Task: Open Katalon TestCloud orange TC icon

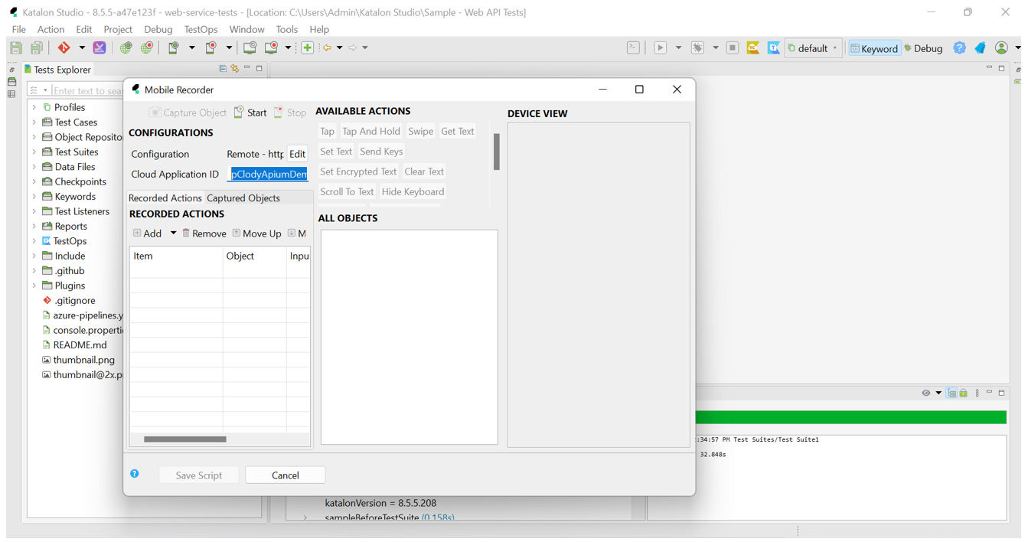Action: tap(753, 47)
